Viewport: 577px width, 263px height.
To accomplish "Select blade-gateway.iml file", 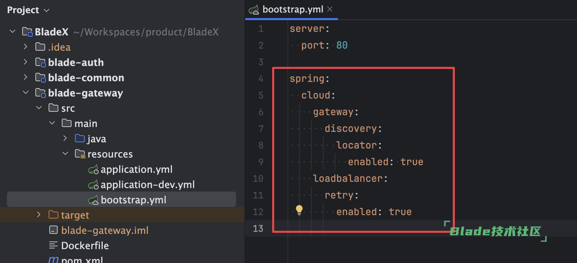I will click(x=105, y=230).
